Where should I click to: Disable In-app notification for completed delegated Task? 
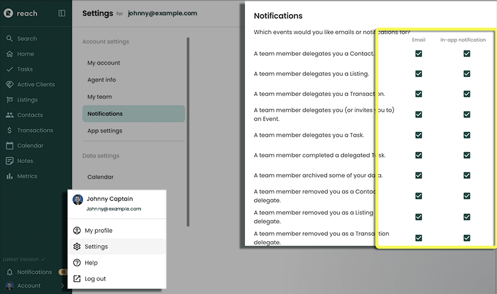coord(466,155)
